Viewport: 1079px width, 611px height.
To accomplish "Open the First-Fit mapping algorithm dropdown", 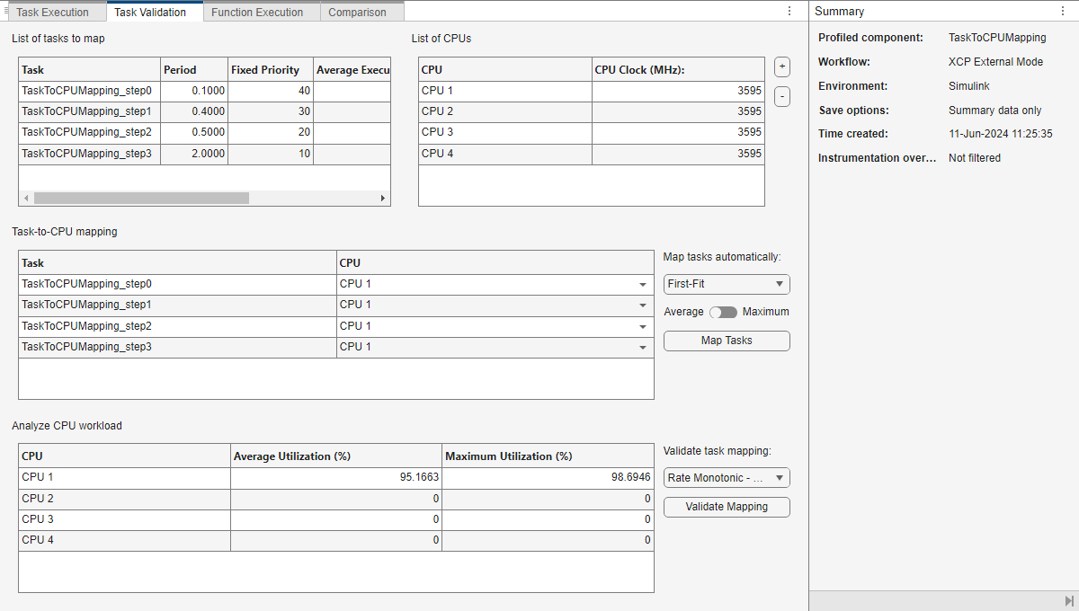I will (x=727, y=284).
